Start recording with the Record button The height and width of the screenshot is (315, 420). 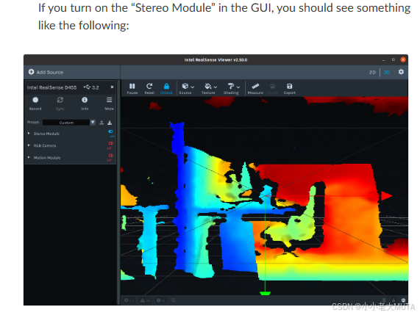click(35, 104)
